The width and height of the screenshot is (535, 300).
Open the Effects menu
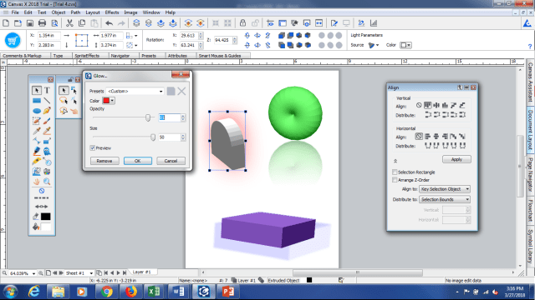[x=112, y=12]
